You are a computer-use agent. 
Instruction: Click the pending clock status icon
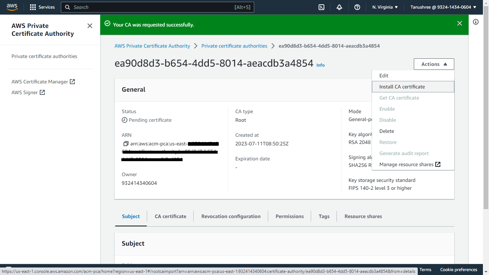click(x=125, y=120)
